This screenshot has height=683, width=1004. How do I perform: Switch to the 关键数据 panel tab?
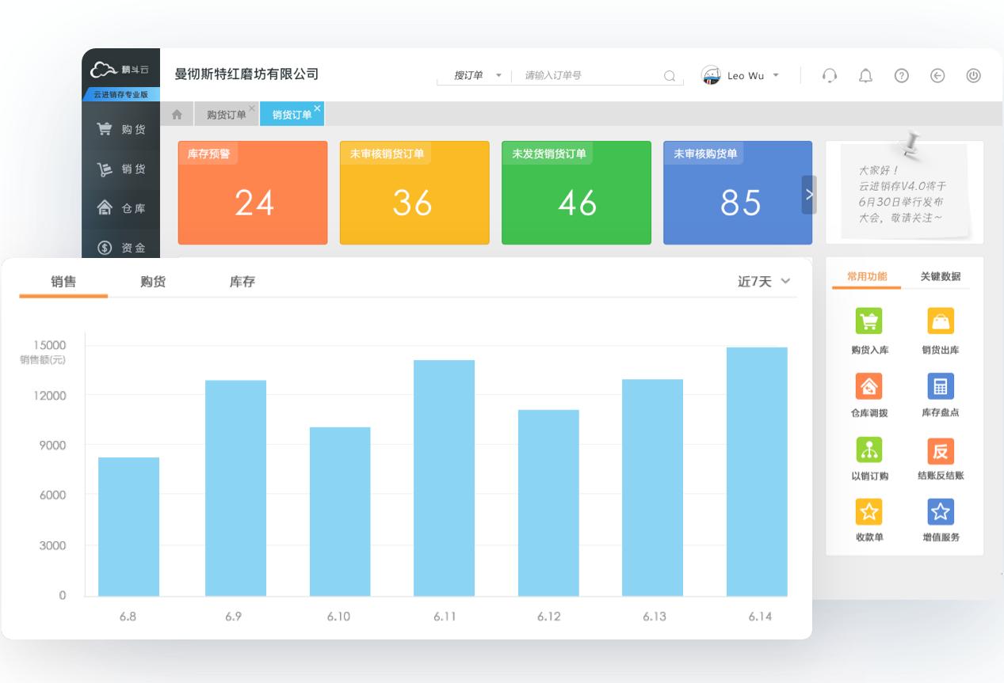pyautogui.click(x=939, y=278)
